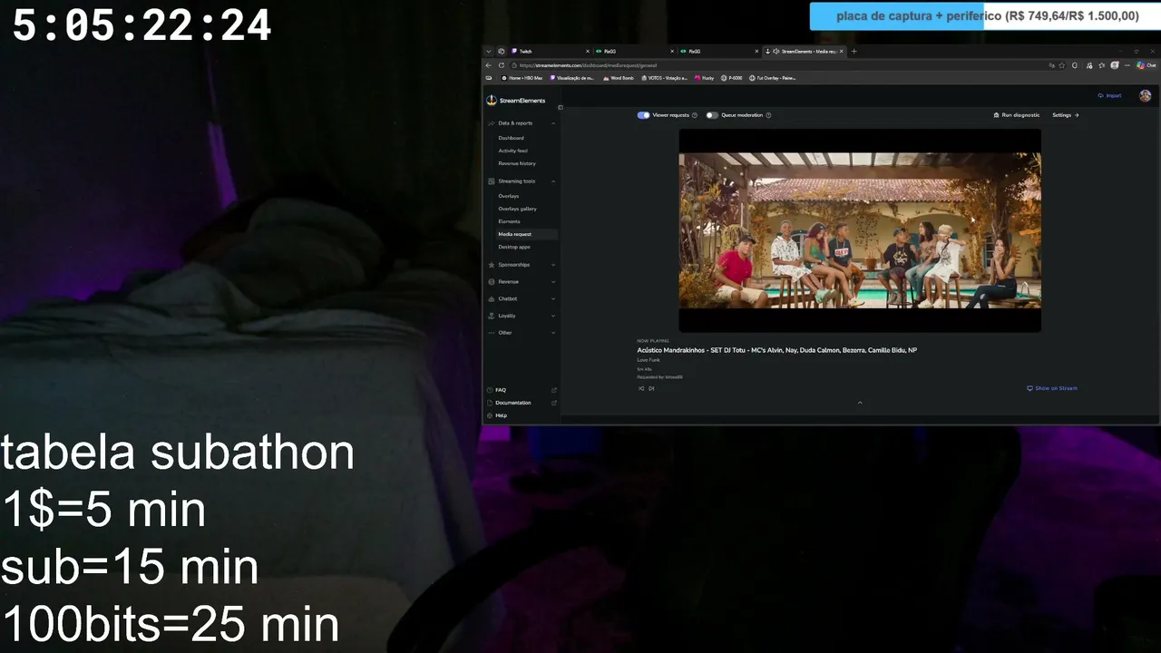
Task: Close the Twitch browser tab
Action: (588, 52)
